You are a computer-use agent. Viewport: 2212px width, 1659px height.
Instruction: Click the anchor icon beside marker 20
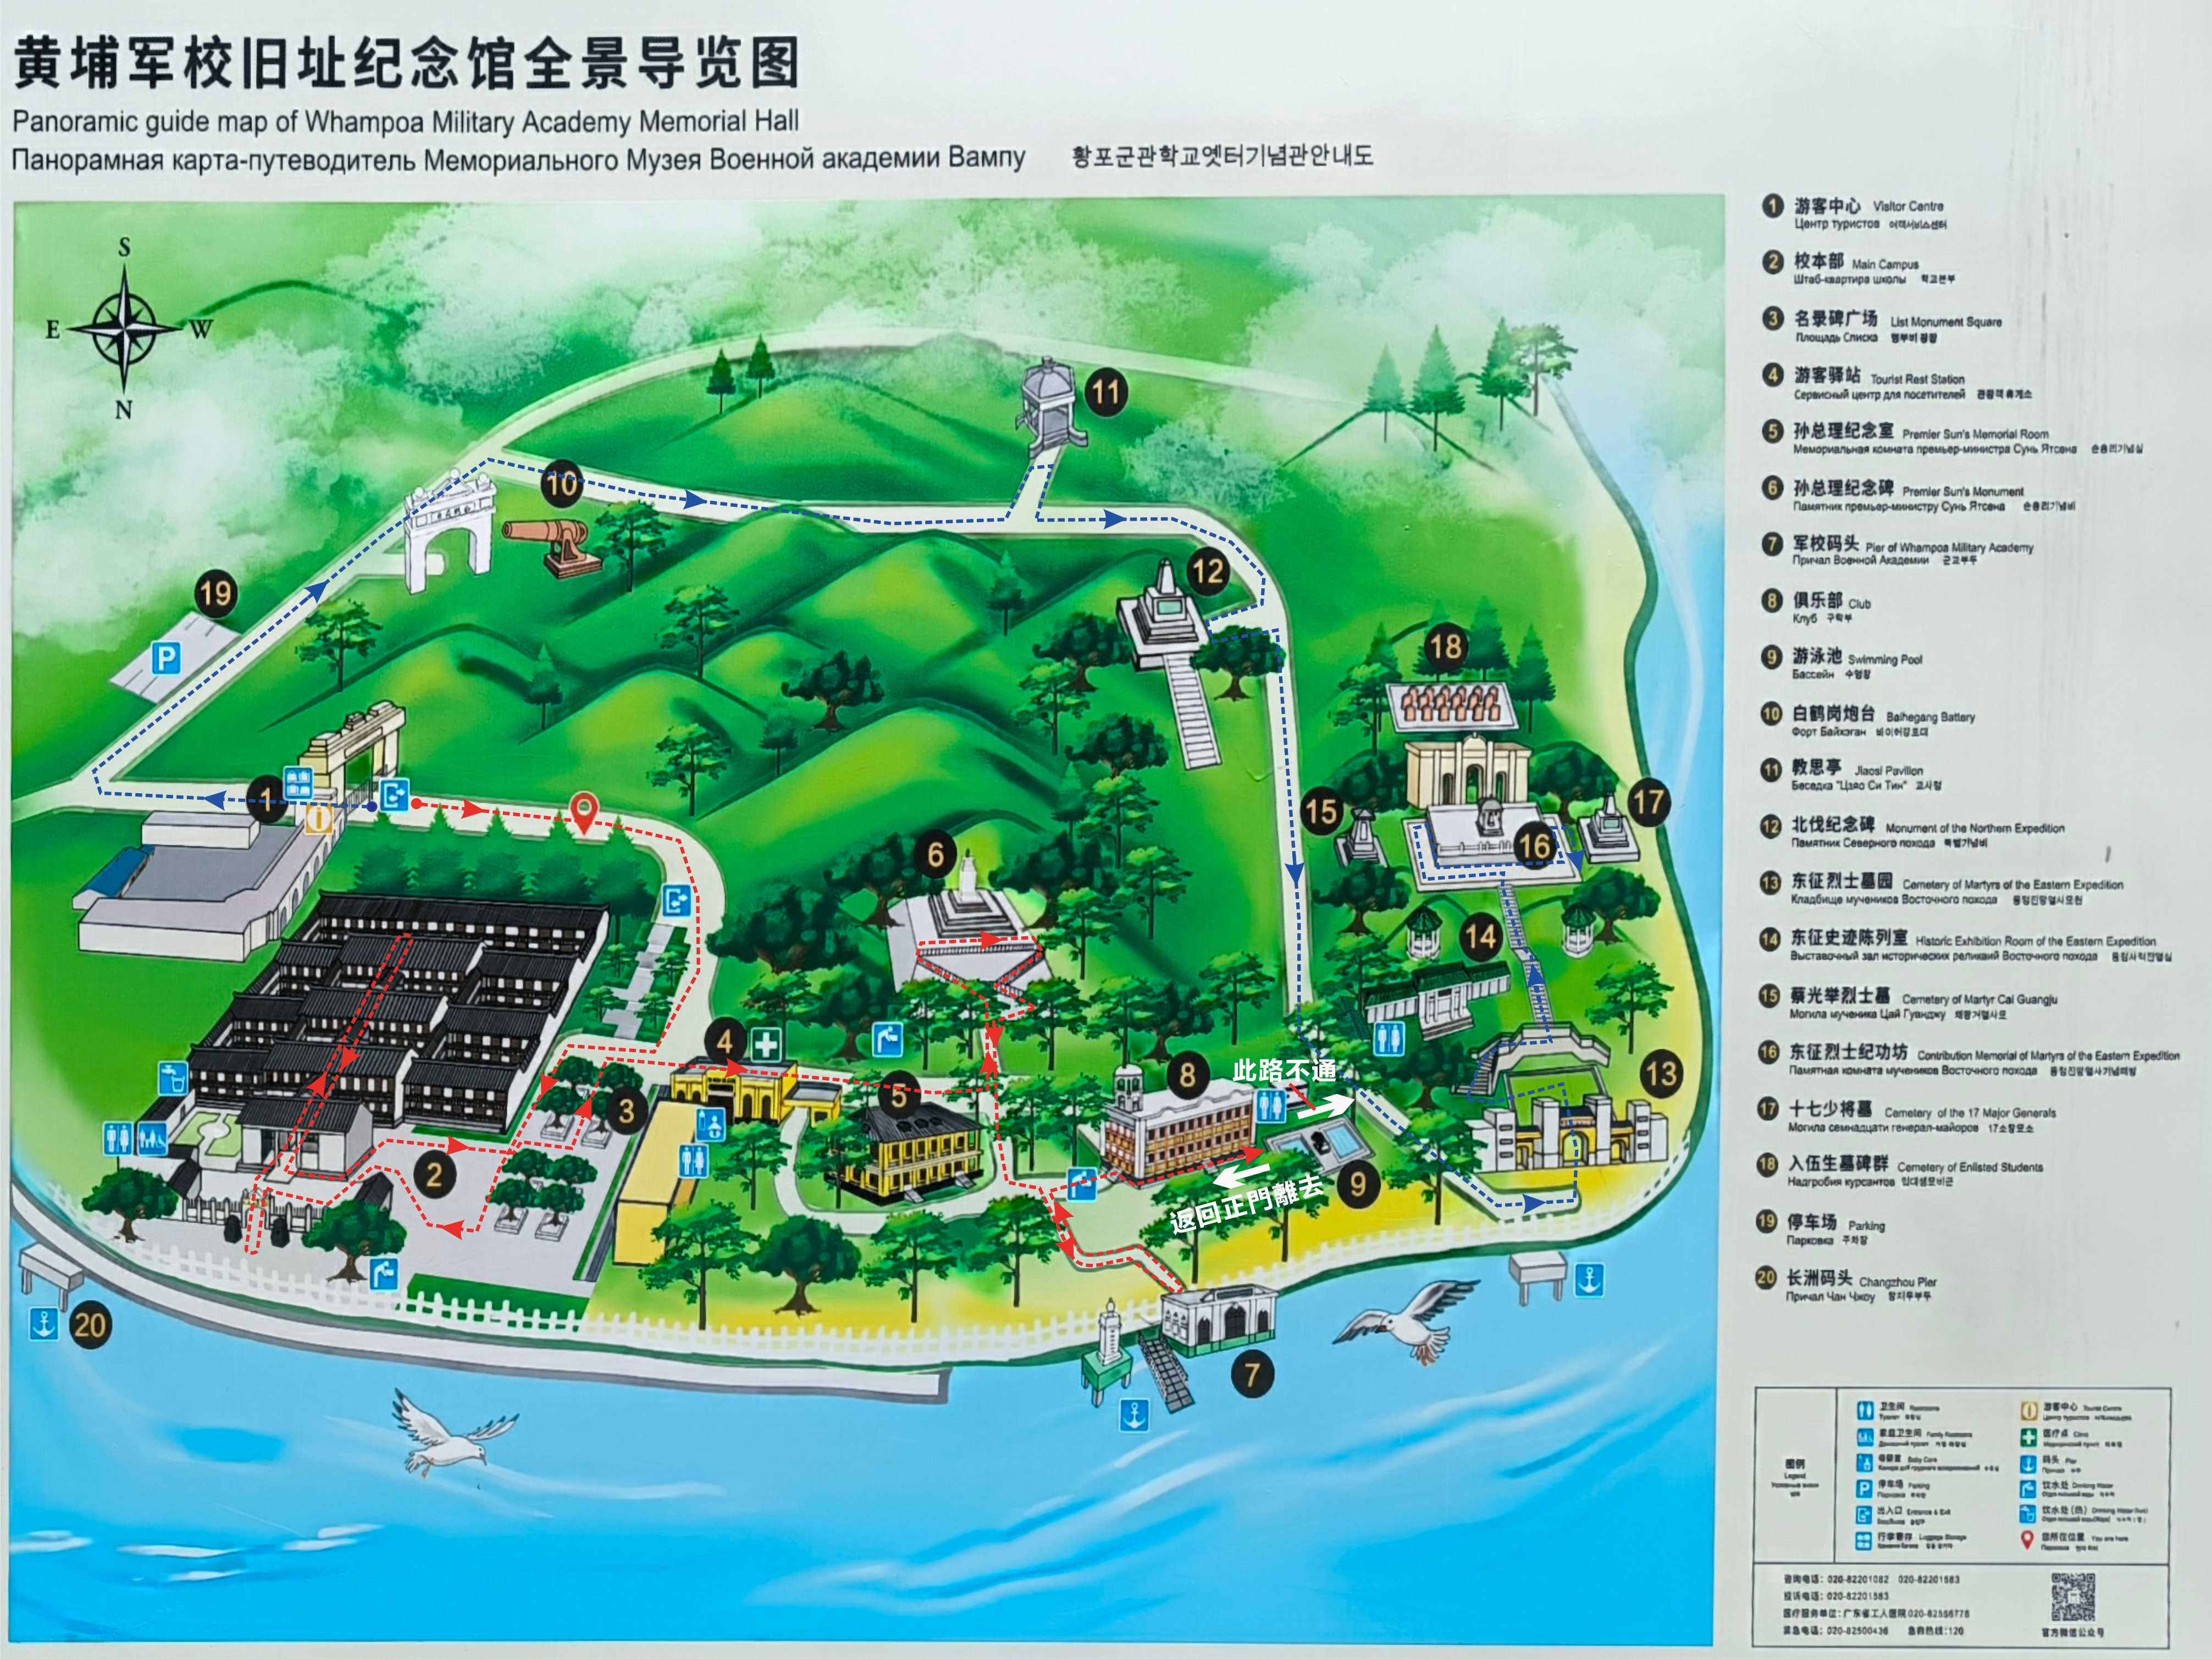[x=44, y=1324]
